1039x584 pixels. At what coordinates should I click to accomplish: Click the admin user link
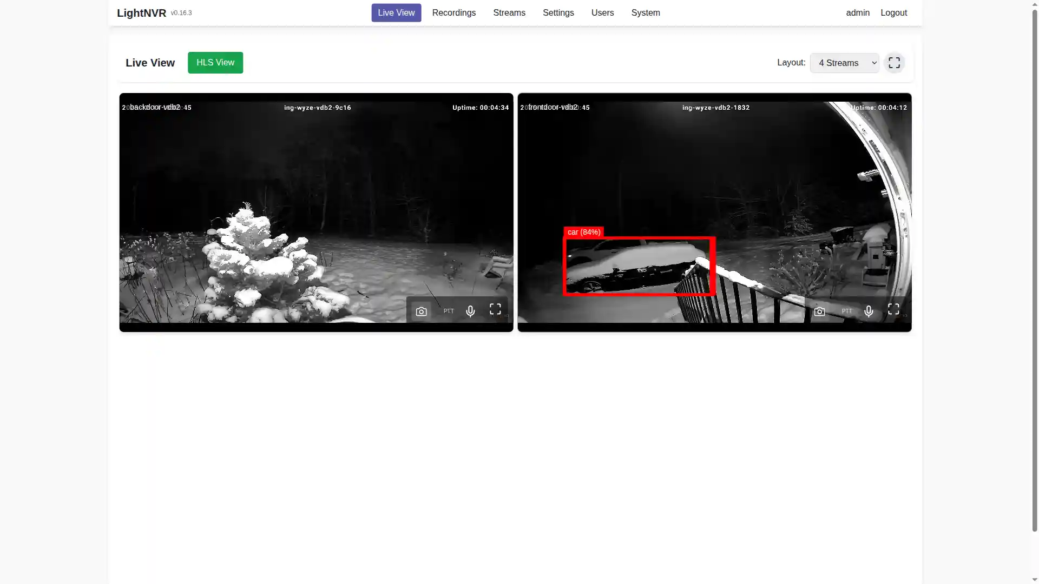click(x=858, y=12)
